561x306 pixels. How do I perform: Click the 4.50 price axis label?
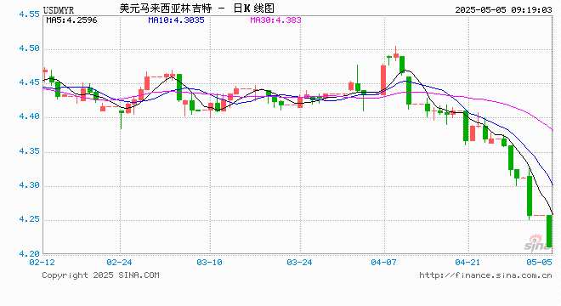click(30, 48)
